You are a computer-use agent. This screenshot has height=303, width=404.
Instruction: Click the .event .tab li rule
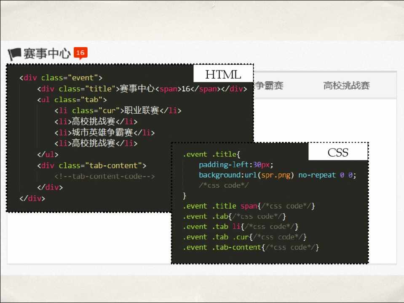click(x=240, y=227)
